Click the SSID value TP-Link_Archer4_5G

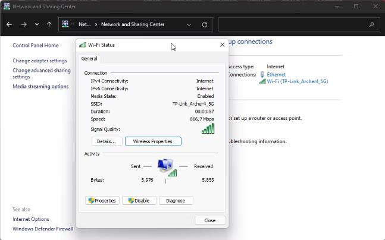193,104
